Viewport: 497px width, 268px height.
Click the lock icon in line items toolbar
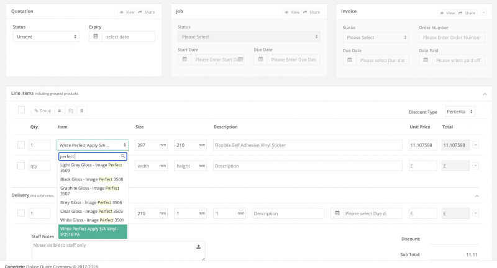[60, 110]
